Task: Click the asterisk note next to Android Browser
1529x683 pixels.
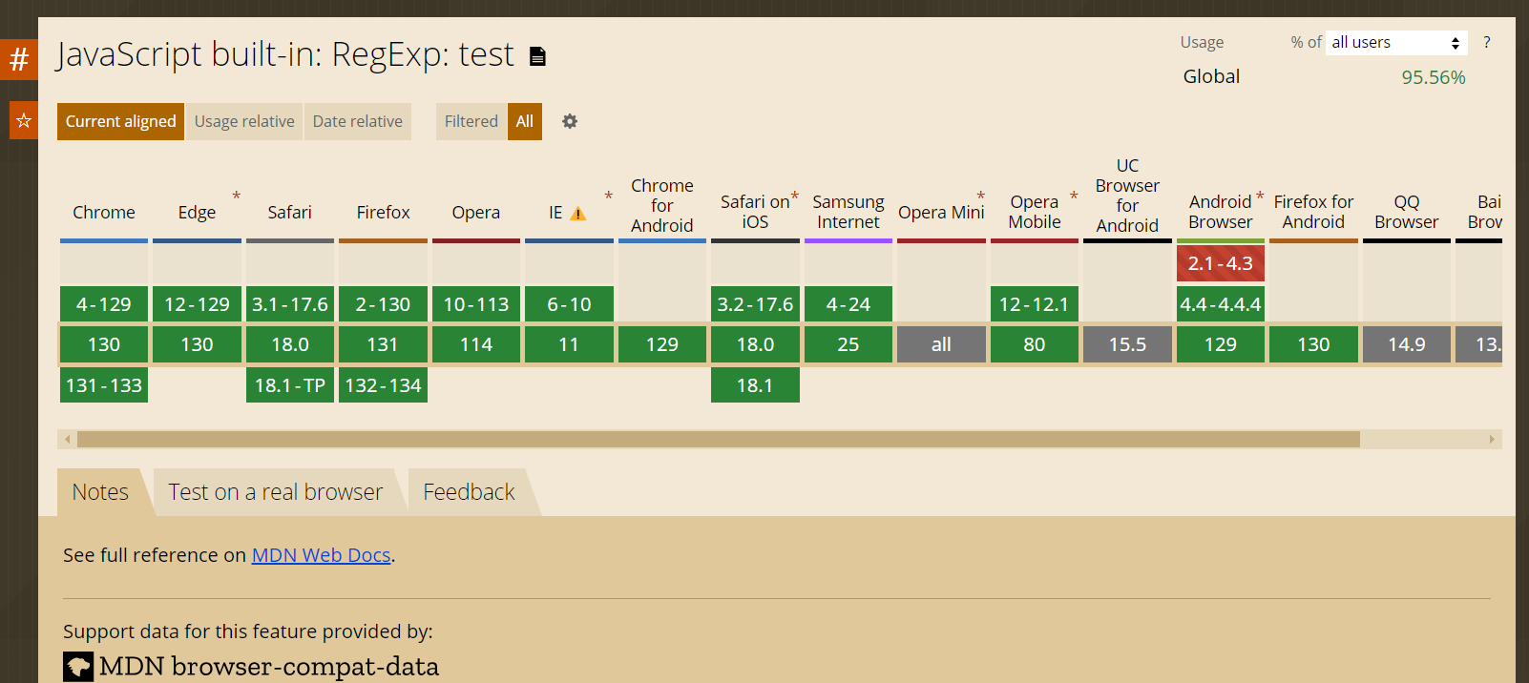Action: (1259, 197)
